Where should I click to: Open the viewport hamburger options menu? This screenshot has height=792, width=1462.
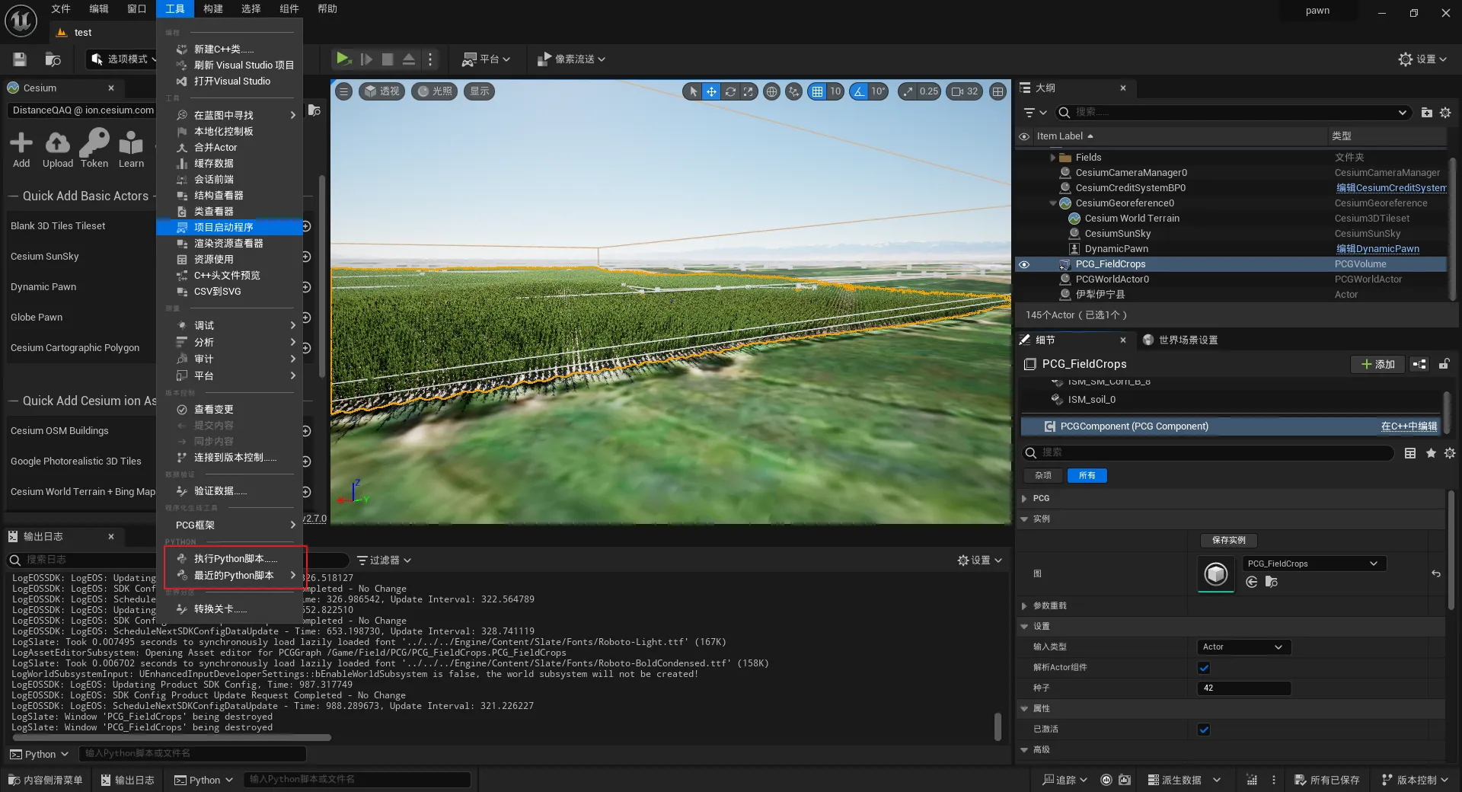344,91
